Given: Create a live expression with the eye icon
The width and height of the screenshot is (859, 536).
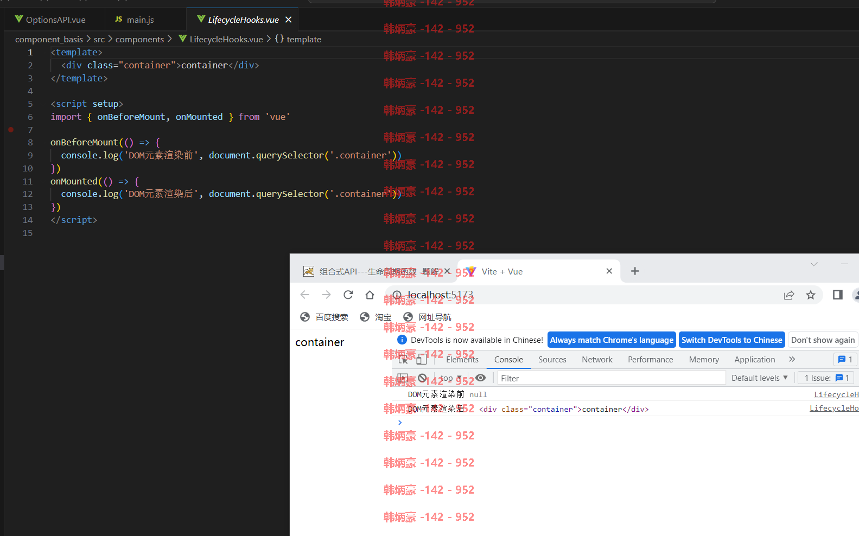Looking at the screenshot, I should click(x=481, y=378).
